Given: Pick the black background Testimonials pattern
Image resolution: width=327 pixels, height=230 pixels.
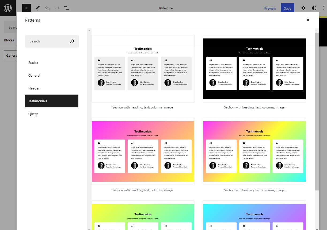Looking at the screenshot, I should [254, 69].
